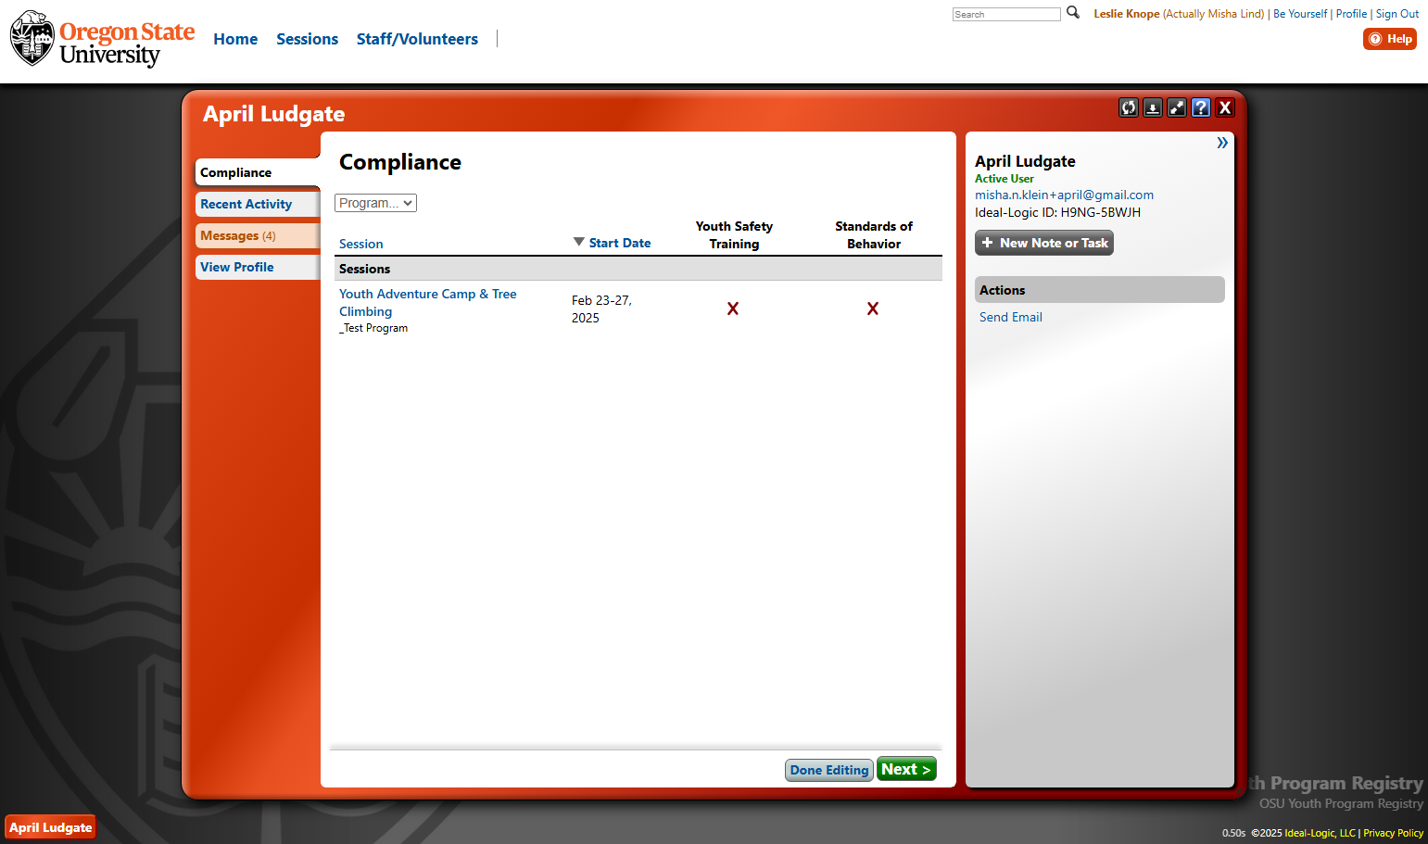Screen dimensions: 1428x844
Task: Open the panel's question mark help icon
Action: point(1200,107)
